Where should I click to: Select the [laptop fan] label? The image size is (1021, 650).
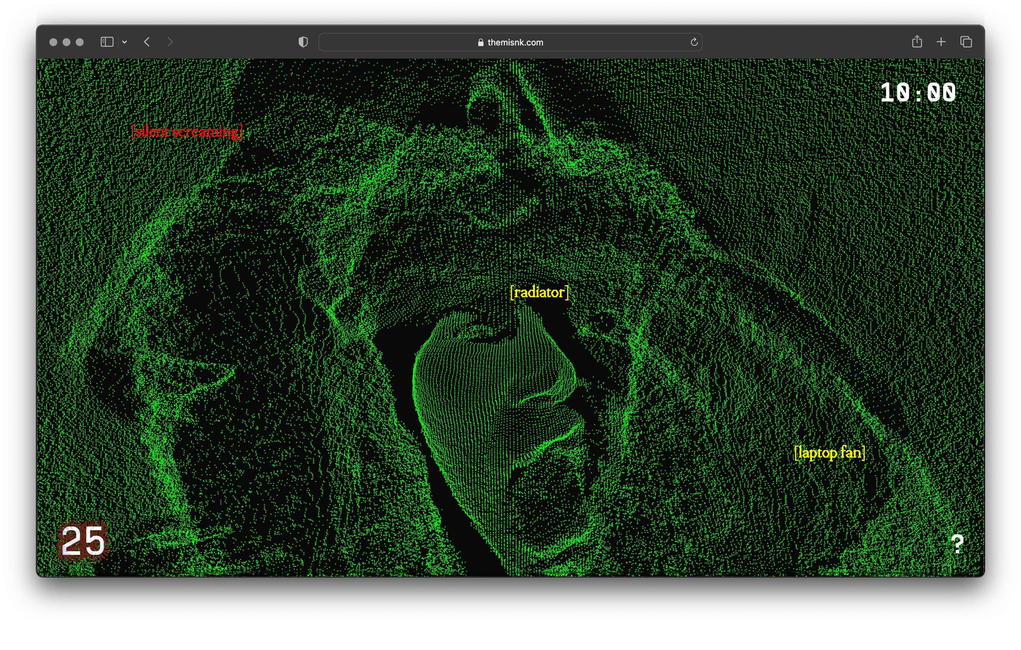829,453
